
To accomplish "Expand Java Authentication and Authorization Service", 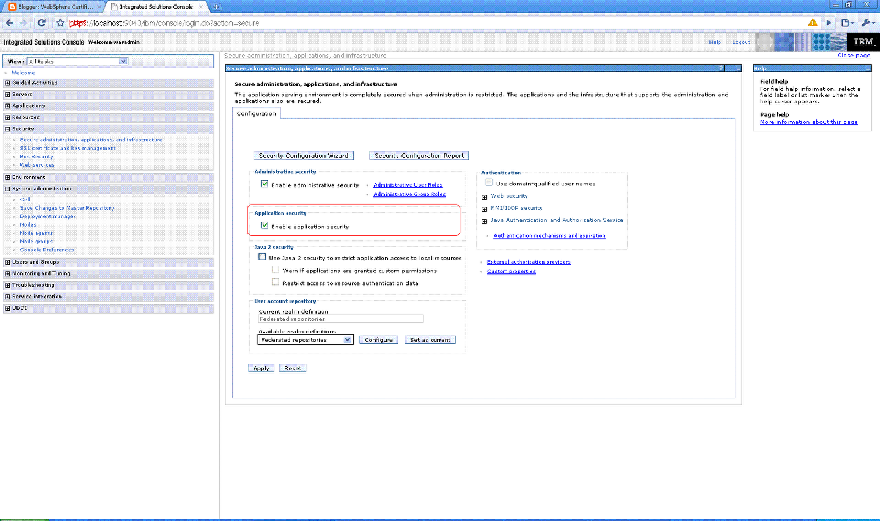I will [x=485, y=221].
